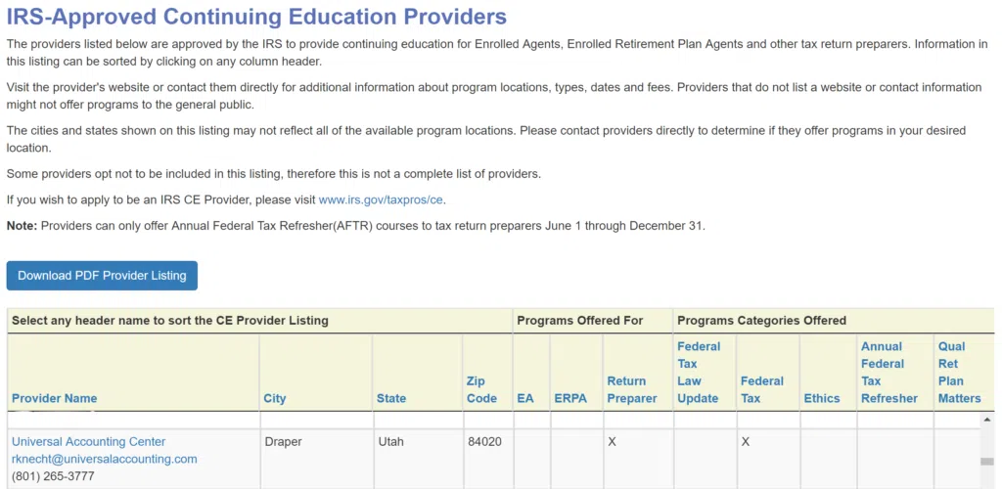The width and height of the screenshot is (1002, 489).
Task: Click the table scrollbar up arrow
Action: (x=987, y=420)
